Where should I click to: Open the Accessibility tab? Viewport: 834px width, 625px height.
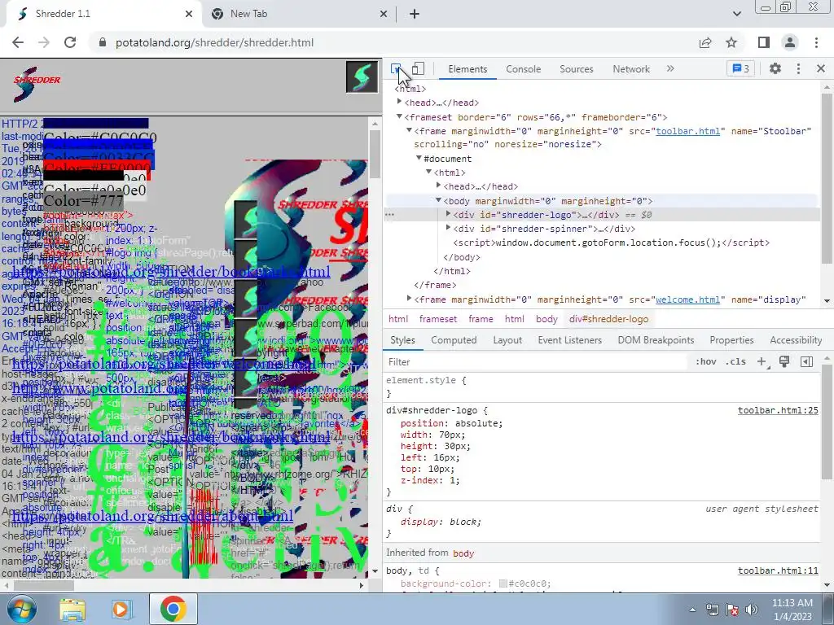point(796,340)
